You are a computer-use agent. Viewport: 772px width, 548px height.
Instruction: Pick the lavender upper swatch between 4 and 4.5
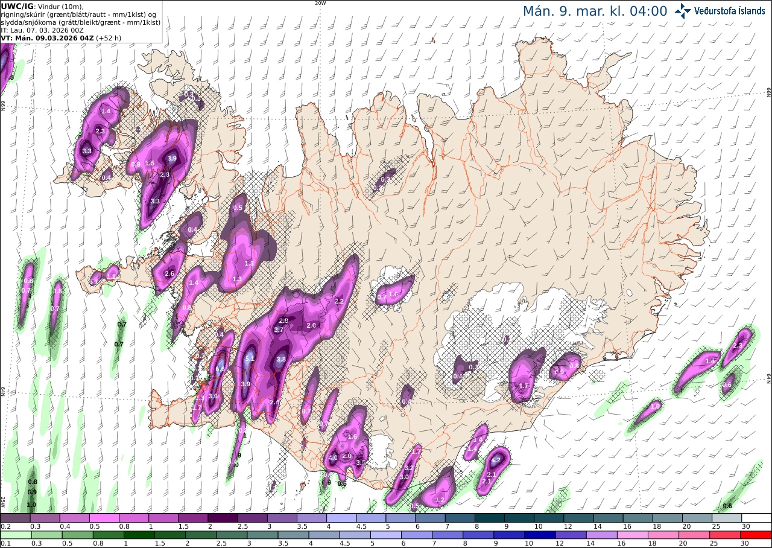(341, 518)
